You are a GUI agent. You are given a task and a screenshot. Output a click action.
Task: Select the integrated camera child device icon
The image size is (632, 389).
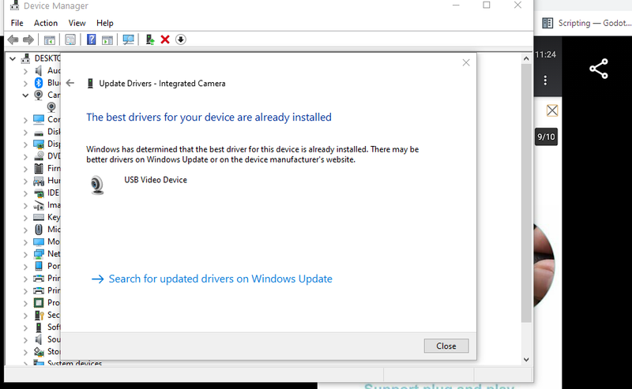click(51, 107)
